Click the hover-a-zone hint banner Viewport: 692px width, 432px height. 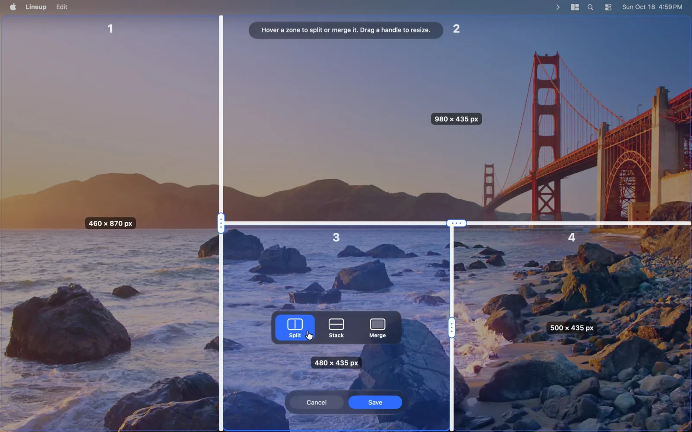(x=346, y=30)
